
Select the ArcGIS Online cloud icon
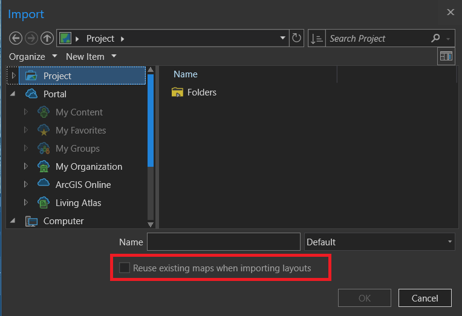click(x=44, y=184)
